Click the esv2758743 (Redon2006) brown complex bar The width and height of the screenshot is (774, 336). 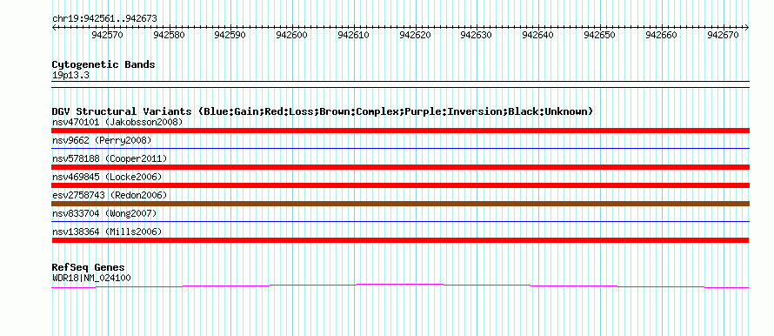point(400,204)
